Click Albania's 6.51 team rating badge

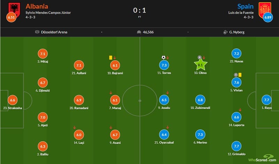[11, 17]
